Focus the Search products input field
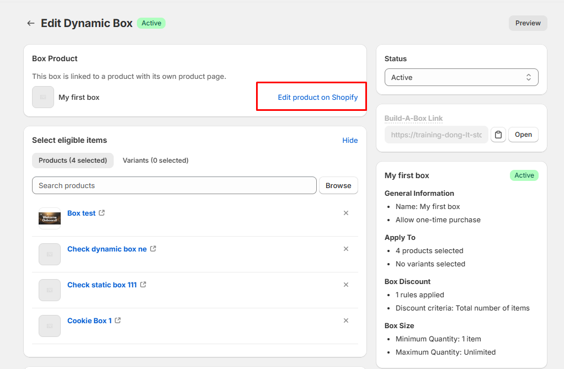The height and width of the screenshot is (369, 564). pos(174,185)
